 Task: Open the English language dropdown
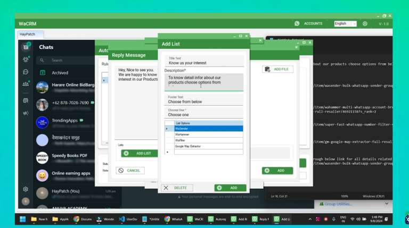pos(345,23)
